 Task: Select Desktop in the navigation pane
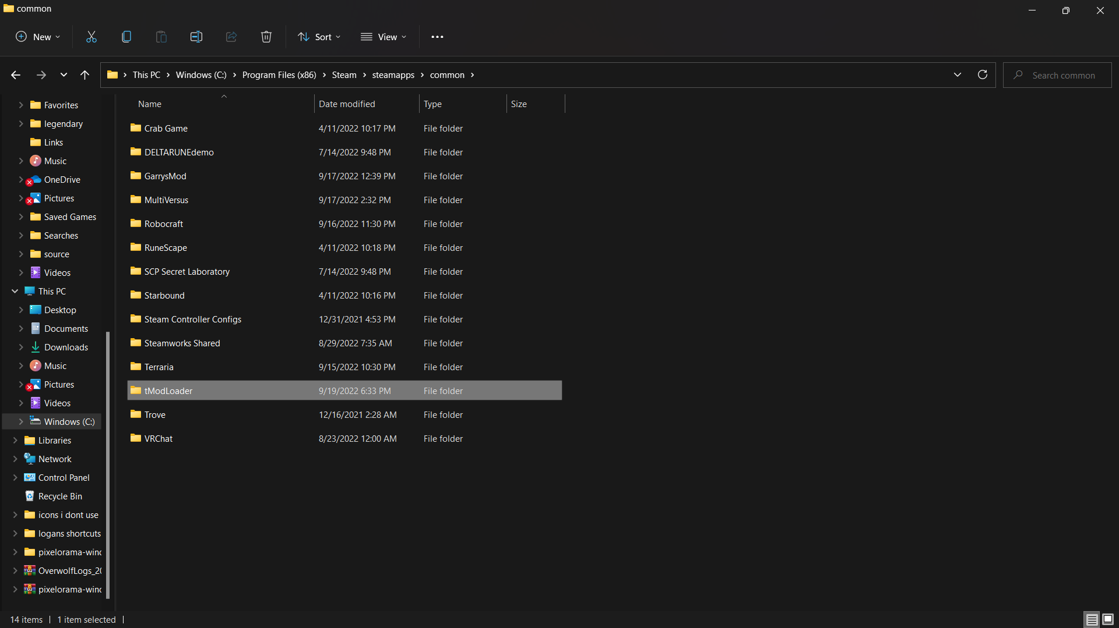(60, 310)
